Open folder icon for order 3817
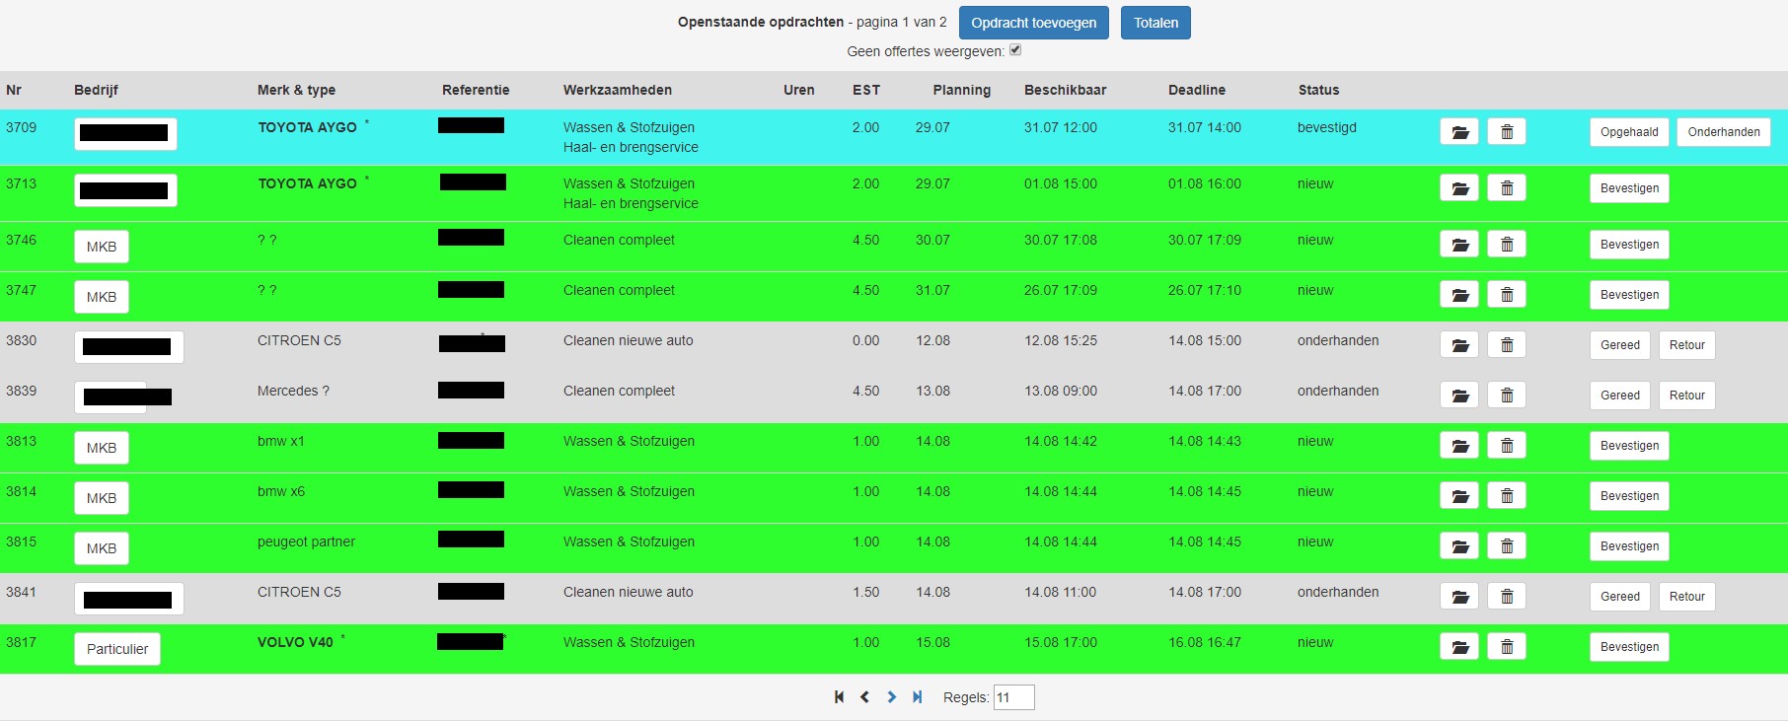This screenshot has width=1788, height=721. [1459, 647]
